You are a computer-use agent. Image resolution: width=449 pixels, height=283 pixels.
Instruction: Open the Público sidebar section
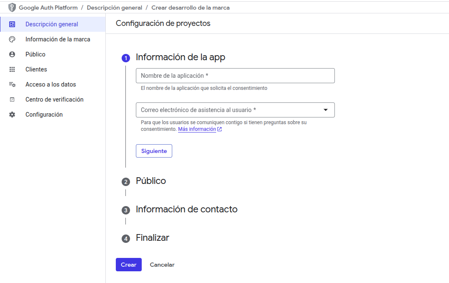coord(53,54)
